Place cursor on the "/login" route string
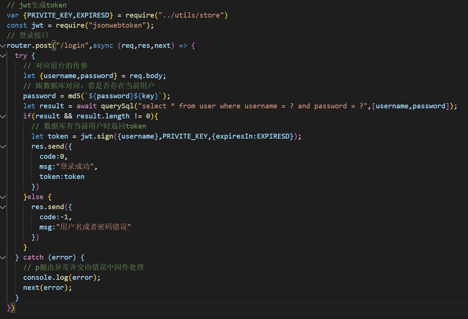The height and width of the screenshot is (319, 468). tap(72, 46)
